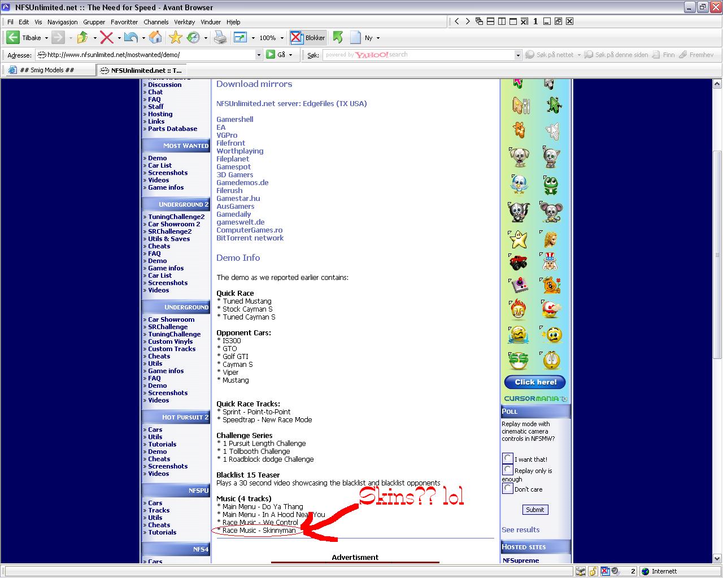Viewport: 723px width, 578px height.
Task: Click the up-level folder arrow icon
Action: (82, 38)
